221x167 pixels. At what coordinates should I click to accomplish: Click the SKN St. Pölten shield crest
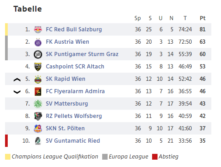click(x=38, y=129)
